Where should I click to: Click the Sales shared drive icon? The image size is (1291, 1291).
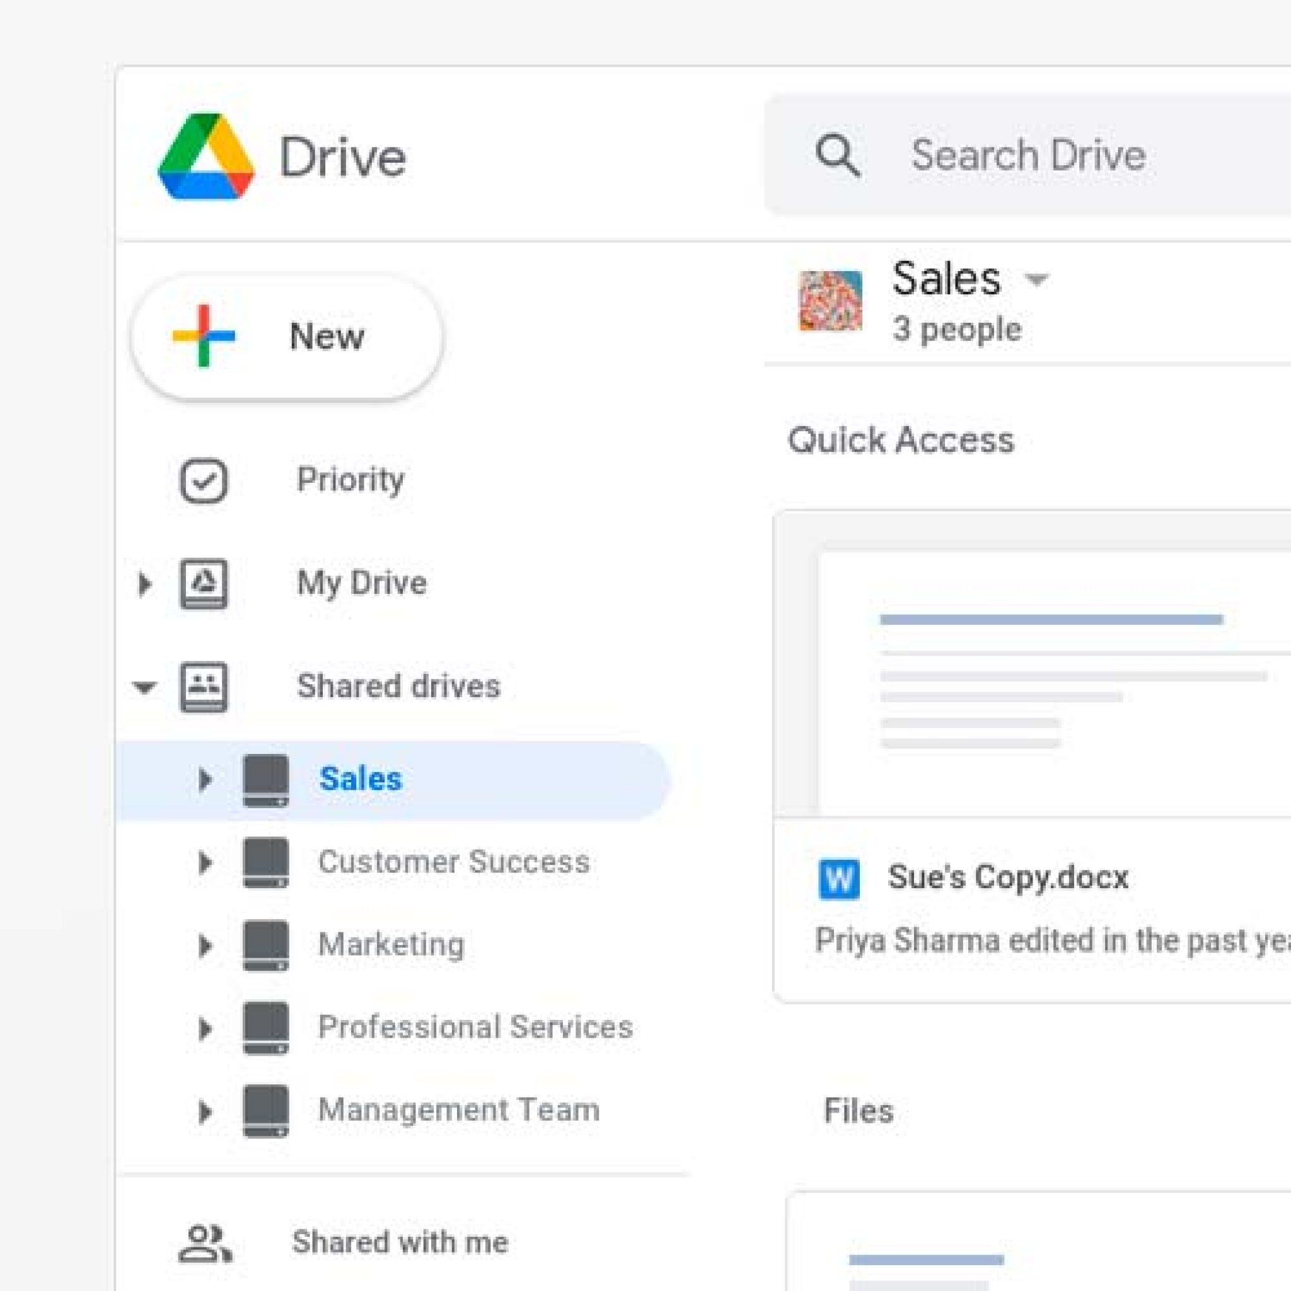pos(265,779)
